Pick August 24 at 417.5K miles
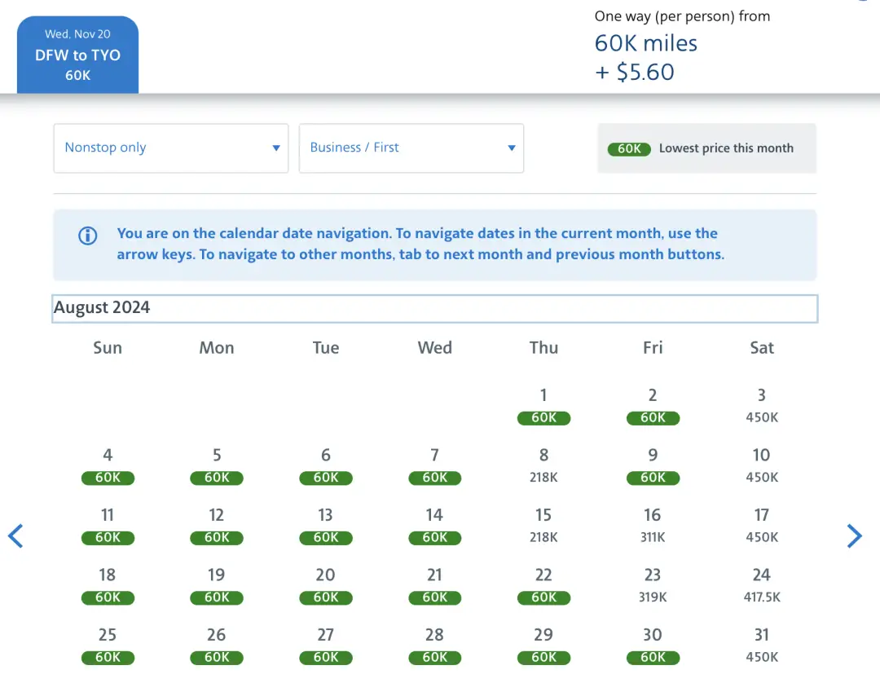The height and width of the screenshot is (692, 880). tap(762, 585)
